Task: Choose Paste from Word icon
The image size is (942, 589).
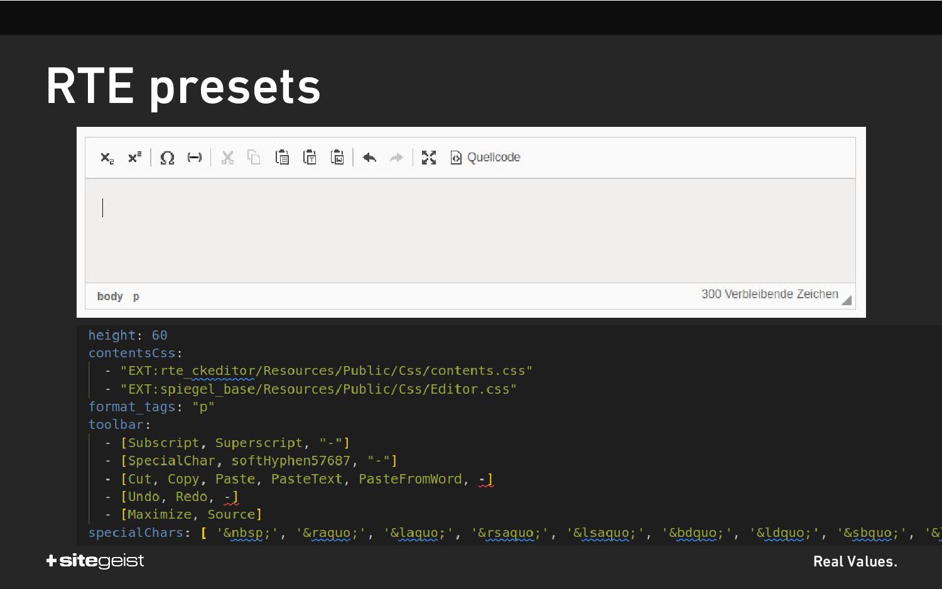Action: [337, 158]
